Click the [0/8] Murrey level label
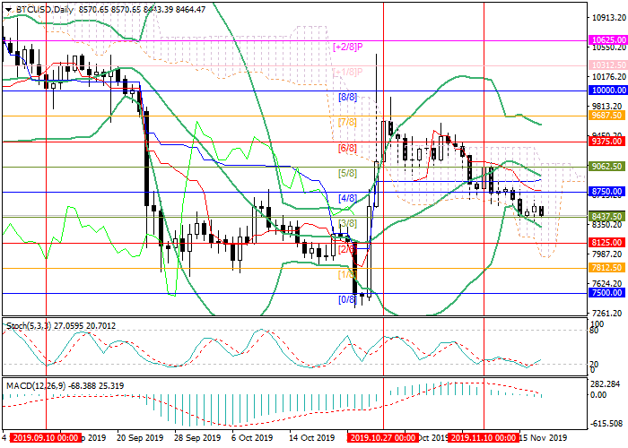Screen dimensions: 628x448 point(348,299)
